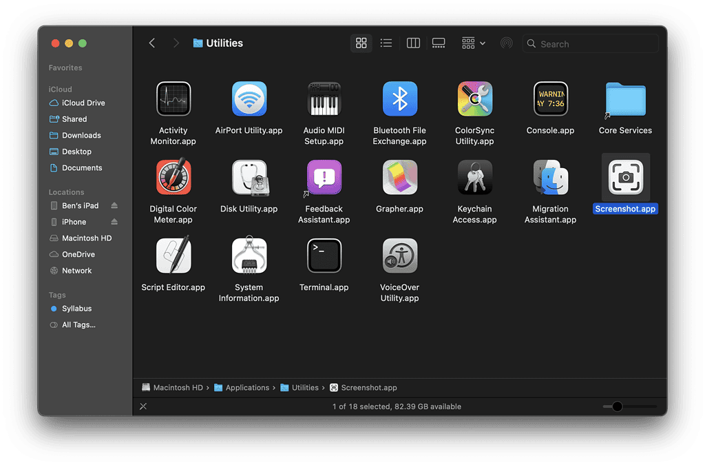Click the Utilities folder title

(218, 43)
